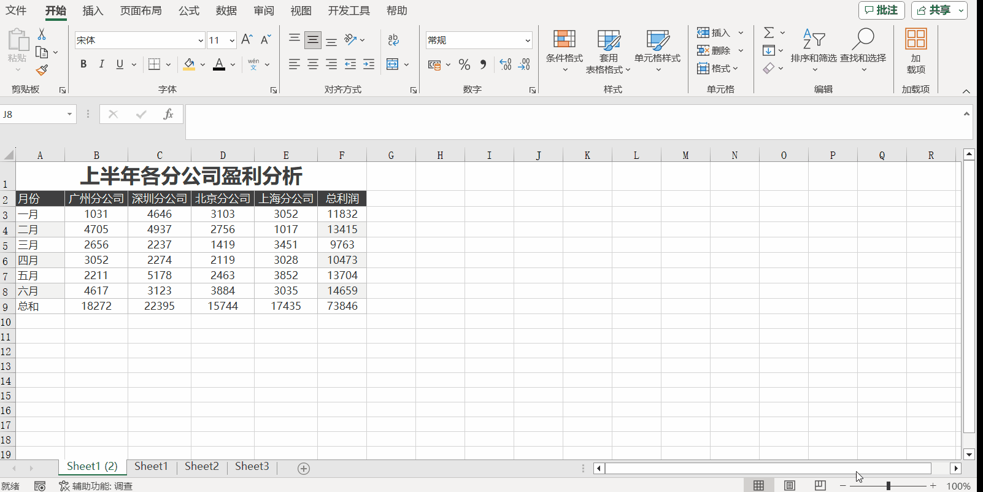Click the Comments (批注) button
This screenshot has height=492, width=983.
(881, 10)
